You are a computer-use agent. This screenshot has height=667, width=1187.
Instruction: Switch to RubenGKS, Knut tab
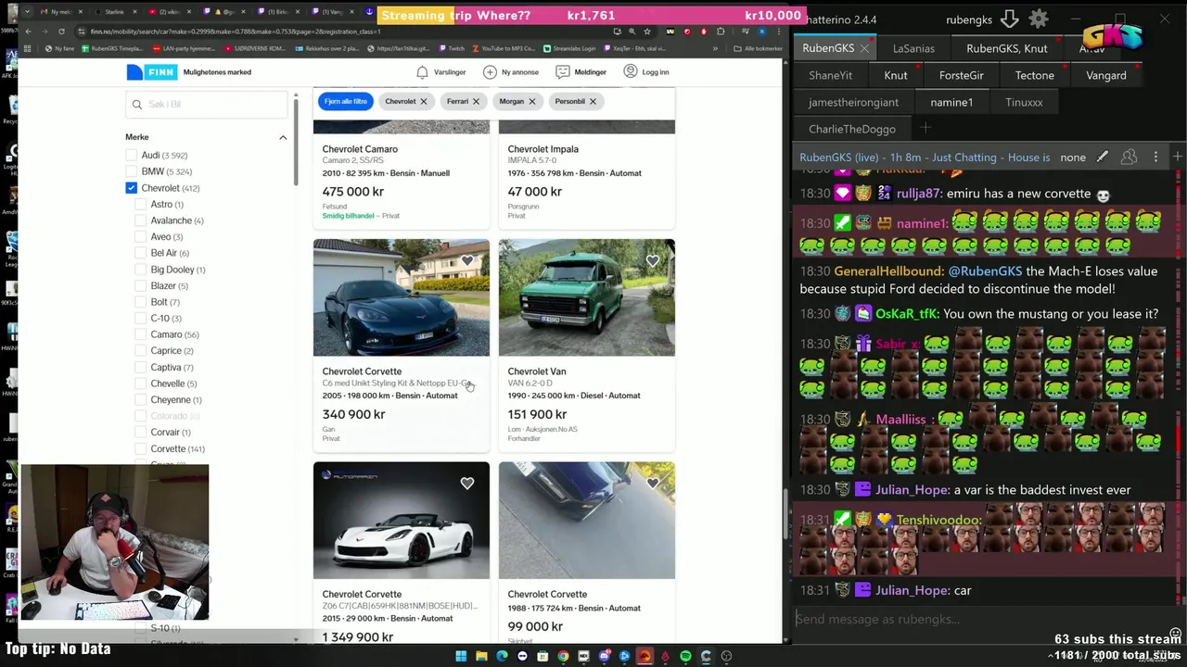(x=1006, y=48)
